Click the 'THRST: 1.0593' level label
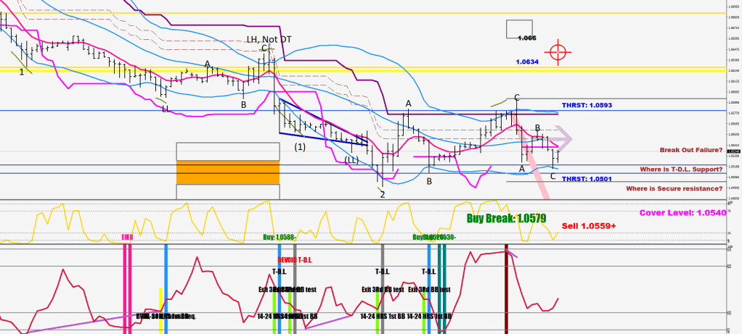 pos(587,106)
